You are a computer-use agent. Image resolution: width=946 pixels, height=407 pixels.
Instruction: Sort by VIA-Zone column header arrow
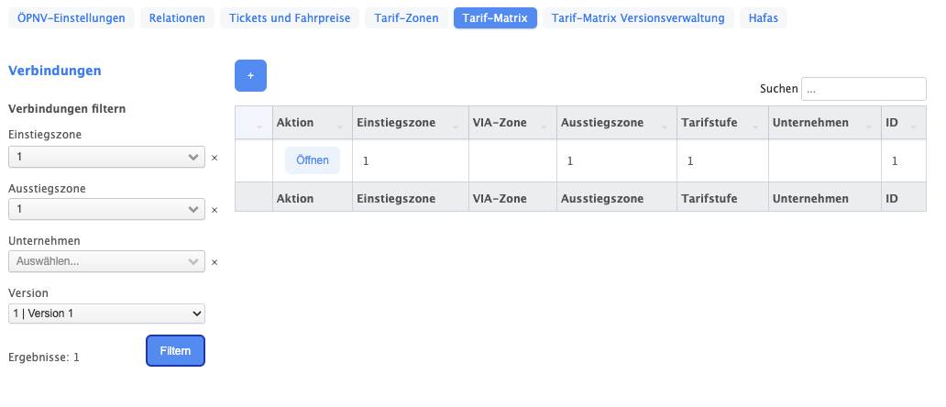(547, 126)
